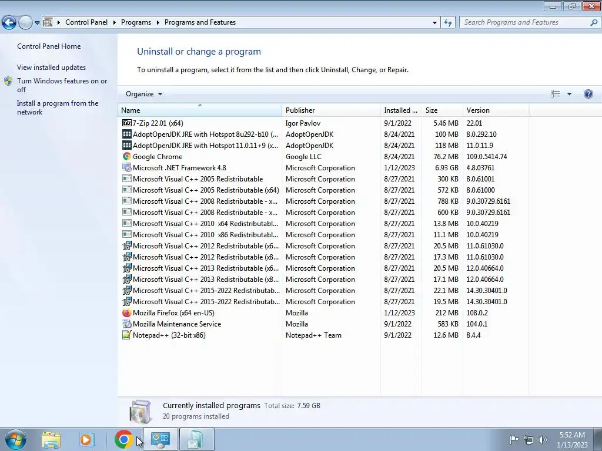Go to Control Panel Home

[x=49, y=46]
